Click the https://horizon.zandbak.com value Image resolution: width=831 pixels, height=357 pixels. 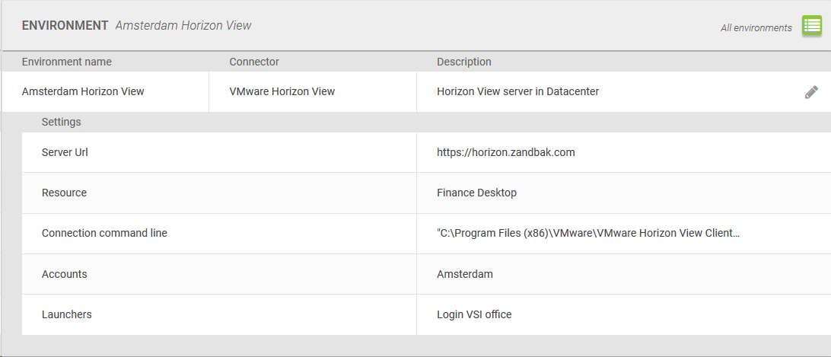point(505,153)
